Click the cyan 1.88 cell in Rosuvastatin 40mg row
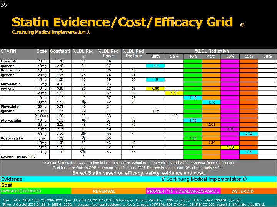The height and width of the screenshot is (207, 277). pyautogui.click(x=249, y=152)
